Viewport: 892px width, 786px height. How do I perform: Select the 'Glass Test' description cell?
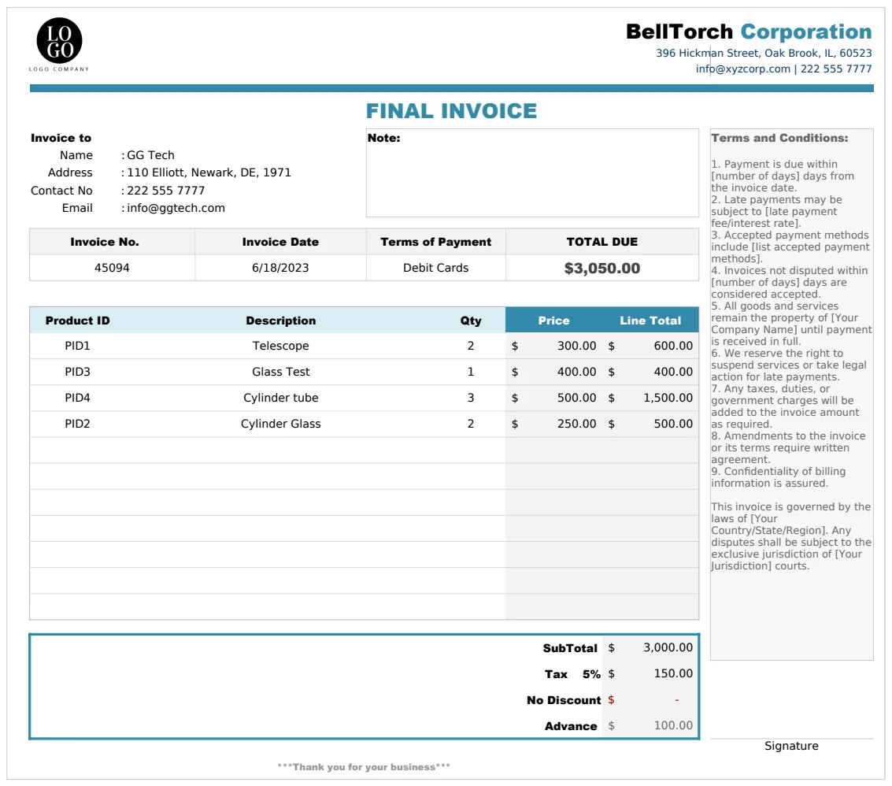click(280, 372)
